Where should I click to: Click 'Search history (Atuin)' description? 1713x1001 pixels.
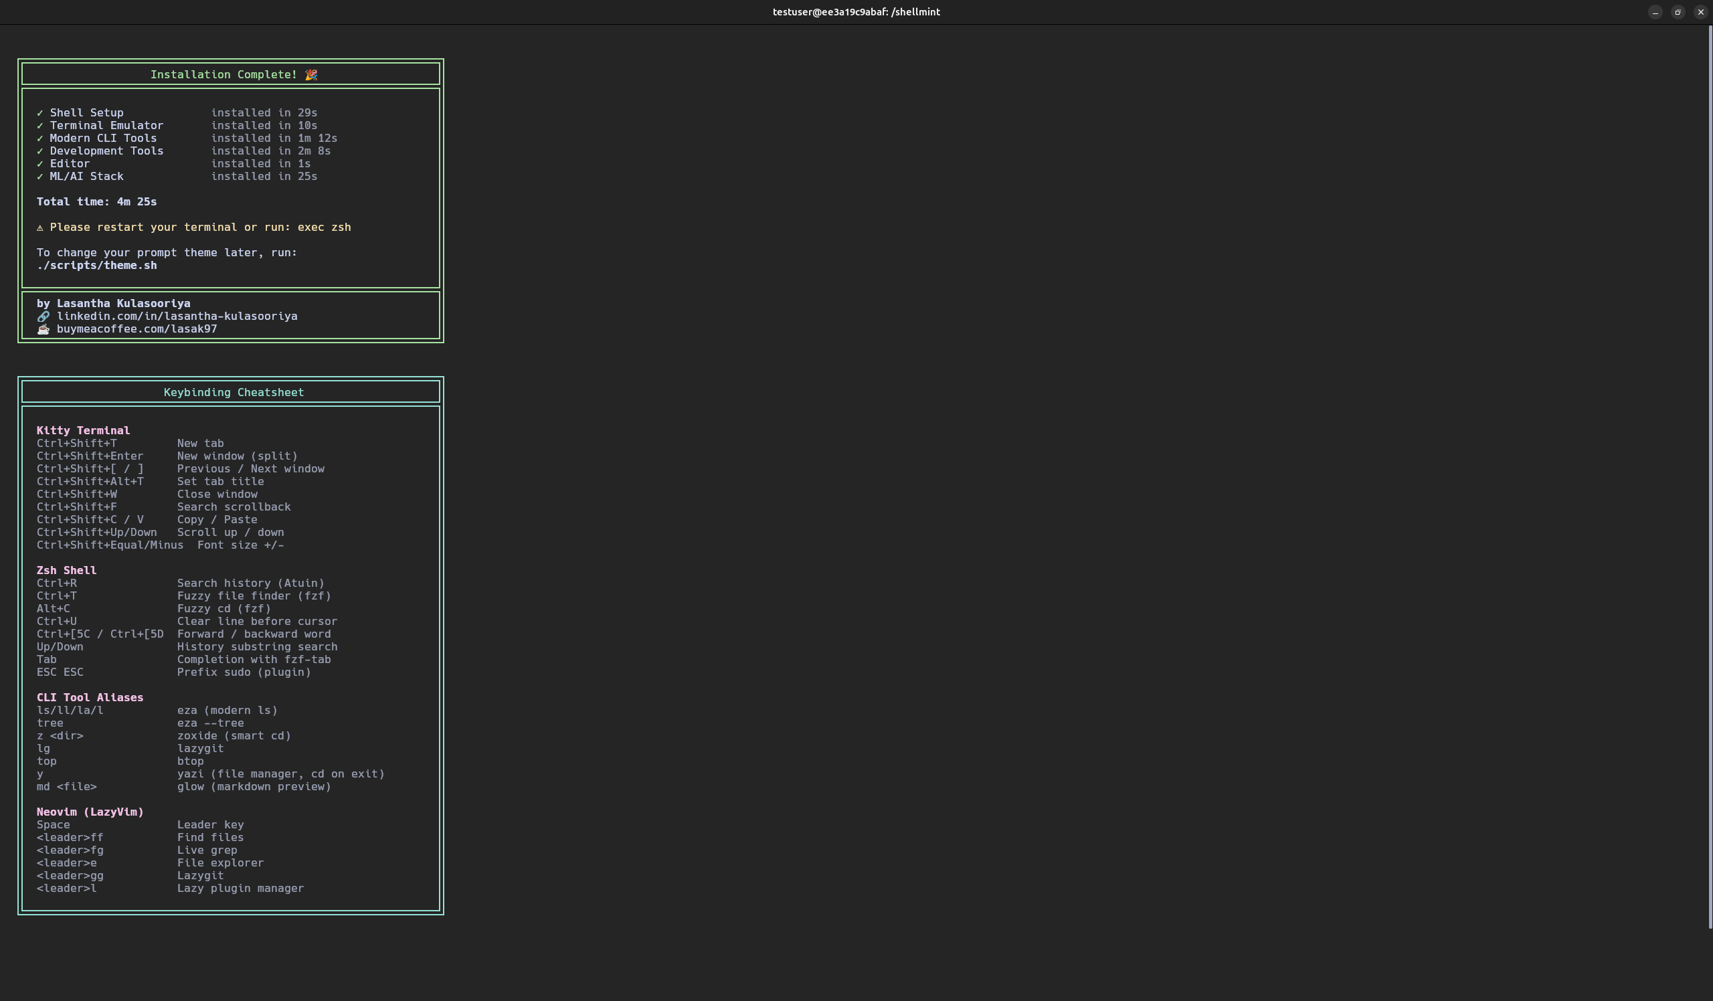[x=251, y=583]
